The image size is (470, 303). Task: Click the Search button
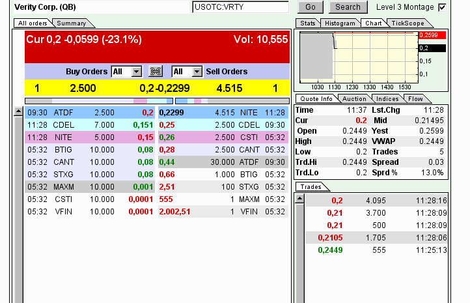click(348, 7)
